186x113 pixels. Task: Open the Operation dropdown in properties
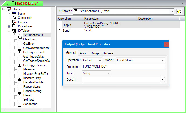(x=92, y=60)
